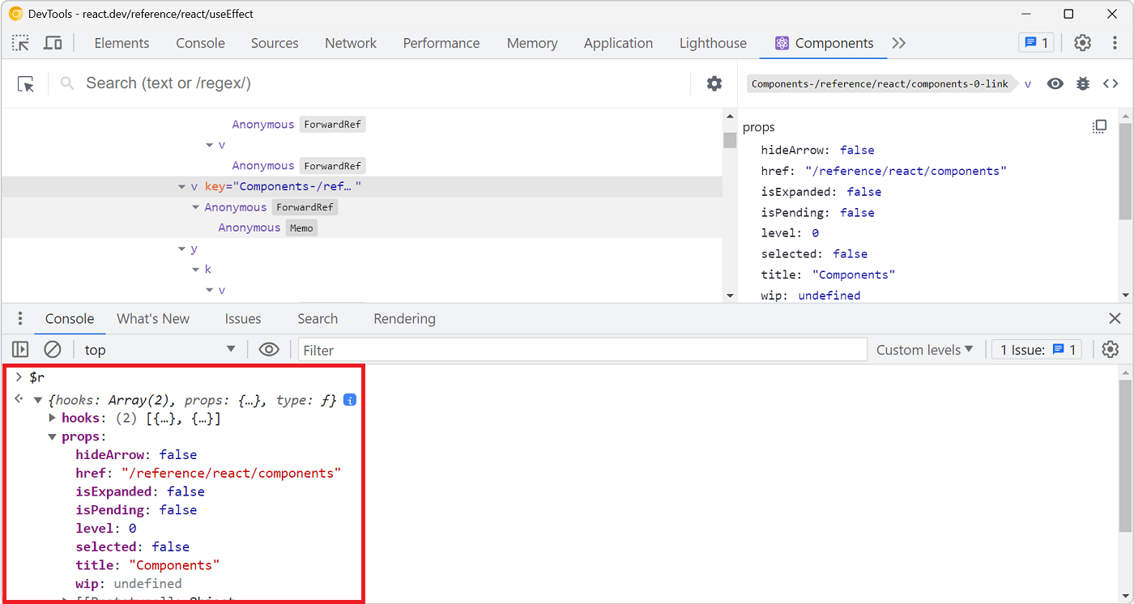Screen dimensions: 1134x604
Task: Inspect the matching DOM element eye icon
Action: point(1055,83)
